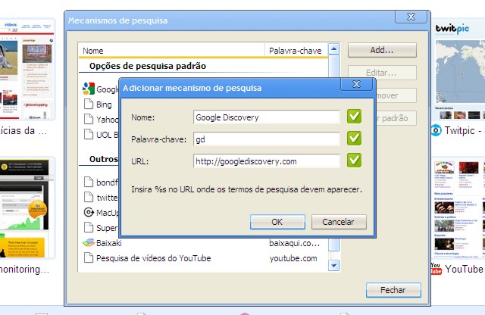Click the Super entry page icon
The width and height of the screenshot is (485, 315).
tap(89, 227)
